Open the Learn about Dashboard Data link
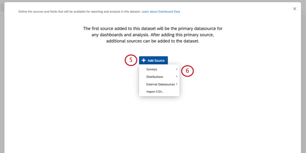The width and height of the screenshot is (306, 153). coord(161,12)
